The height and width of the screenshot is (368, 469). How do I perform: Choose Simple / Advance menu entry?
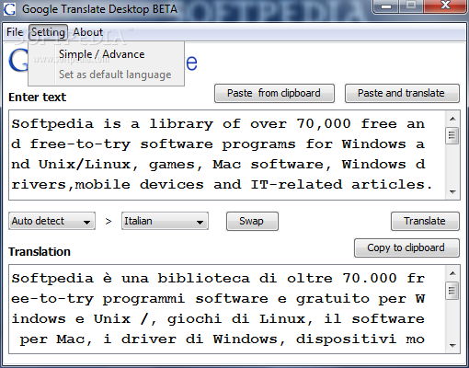106,54
